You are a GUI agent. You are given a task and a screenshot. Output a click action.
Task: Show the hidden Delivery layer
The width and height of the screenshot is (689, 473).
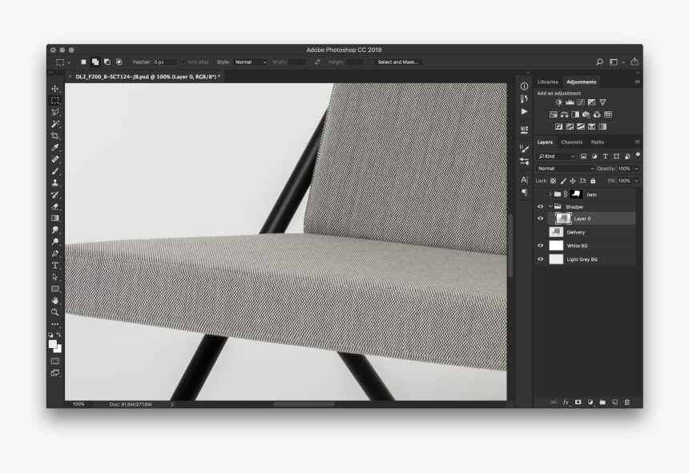pyautogui.click(x=540, y=231)
